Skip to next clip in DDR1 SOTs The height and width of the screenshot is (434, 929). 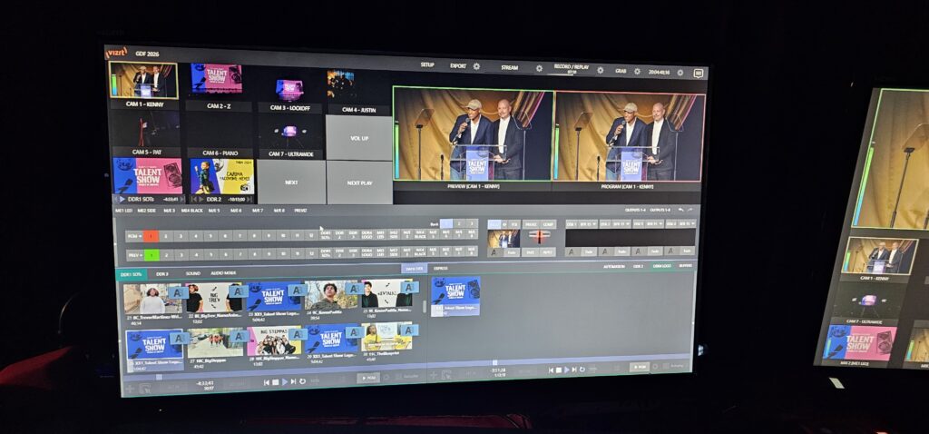pos(293,382)
